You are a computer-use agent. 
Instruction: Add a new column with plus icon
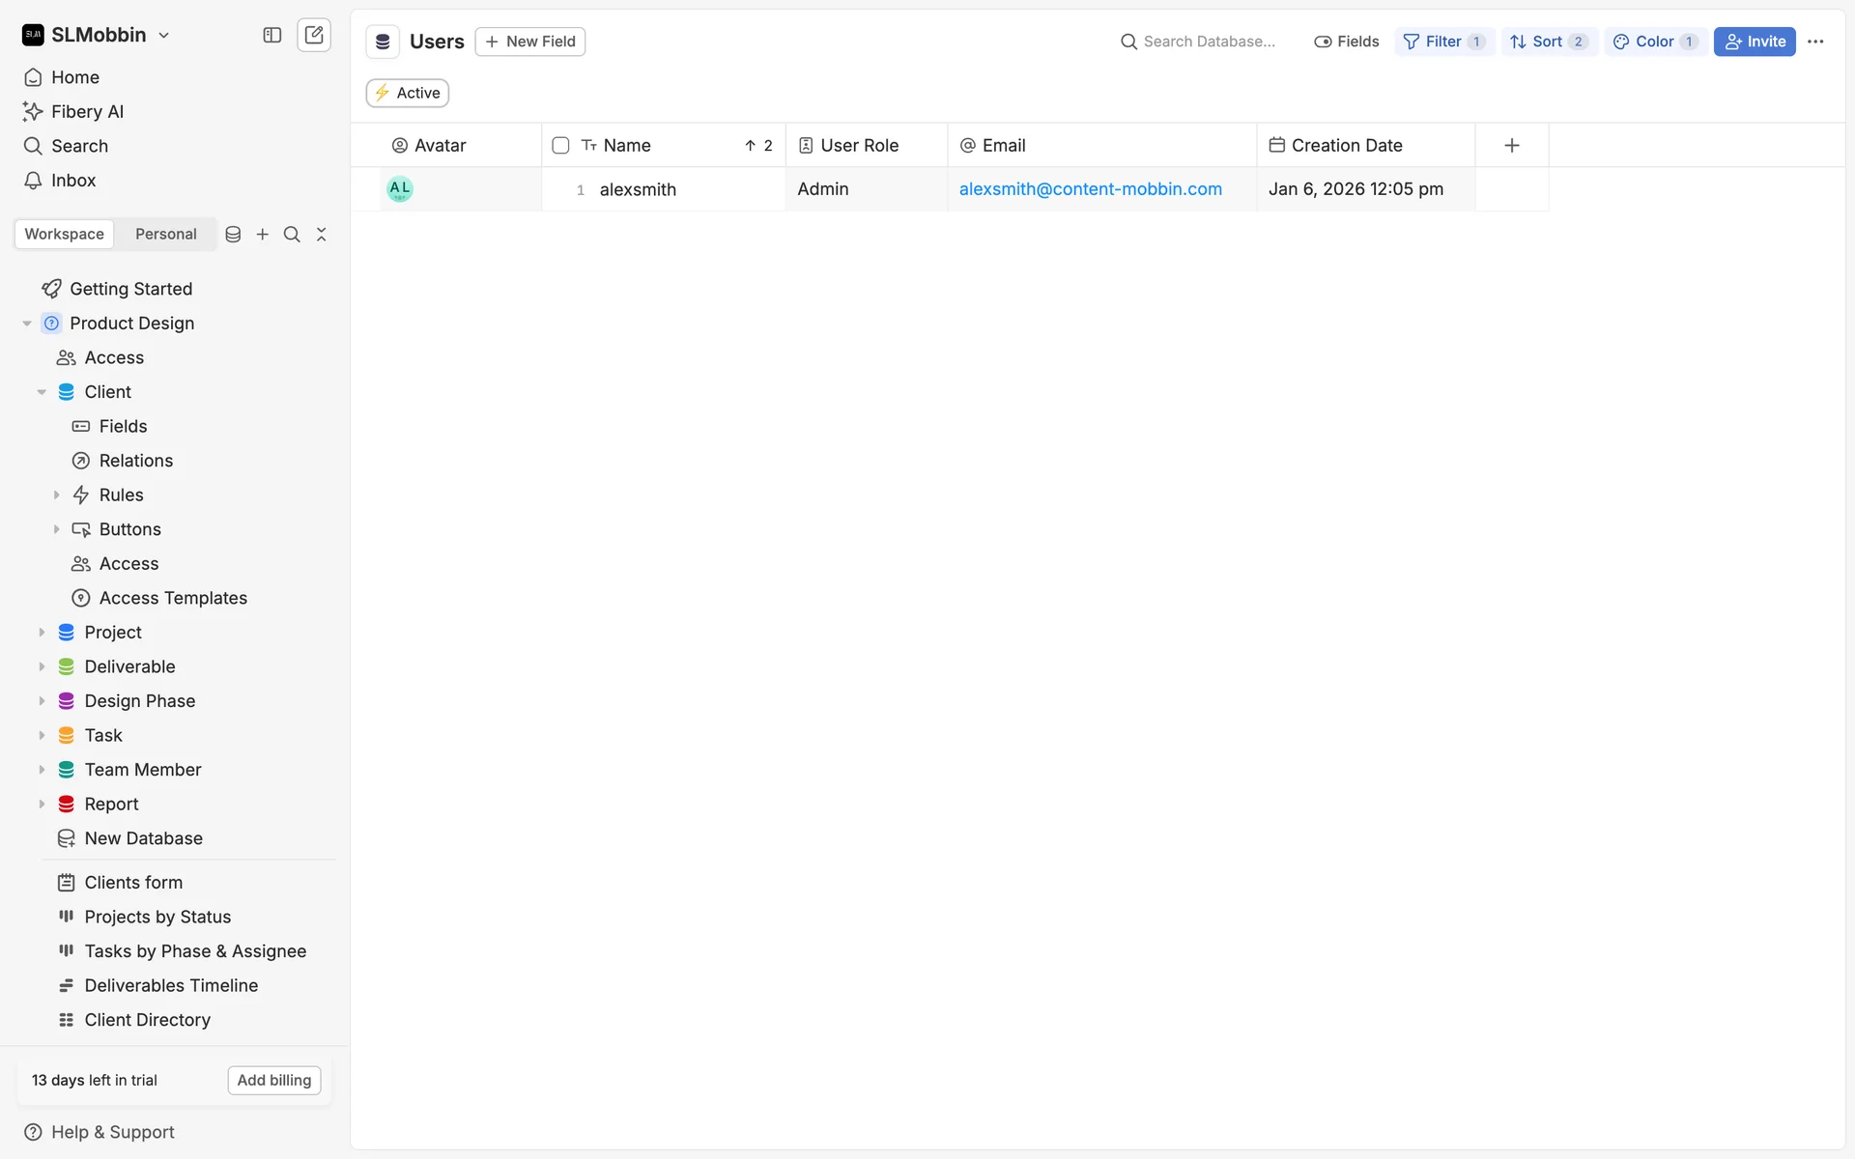1512,146
